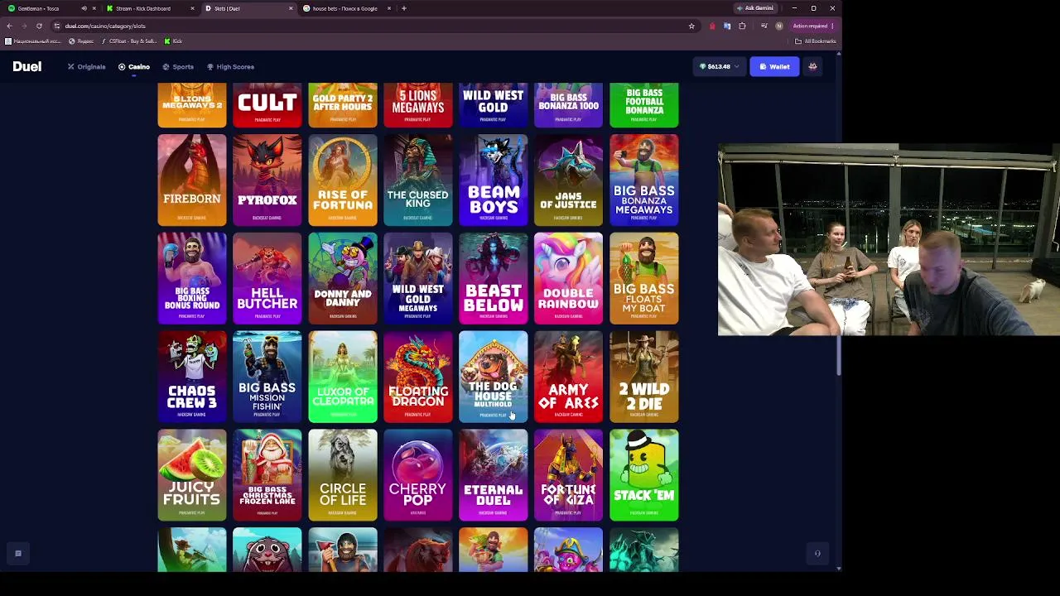Open Big Bass Bonanza Megaways
The image size is (1060, 596).
point(644,180)
